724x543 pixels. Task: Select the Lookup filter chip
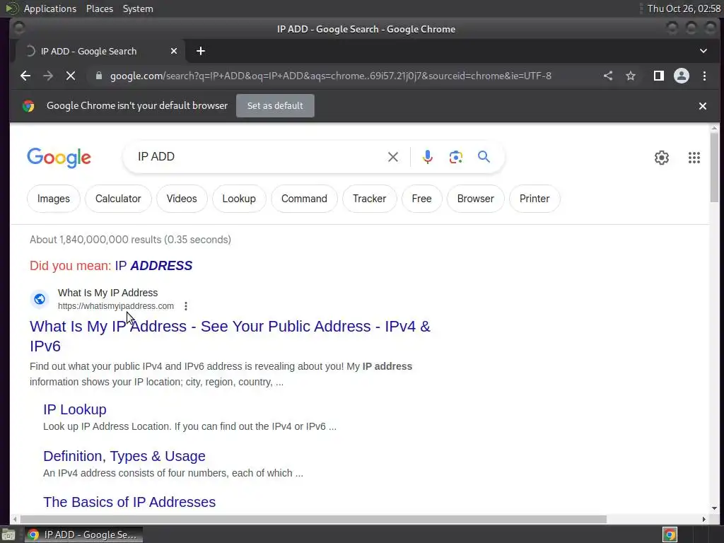[239, 199]
